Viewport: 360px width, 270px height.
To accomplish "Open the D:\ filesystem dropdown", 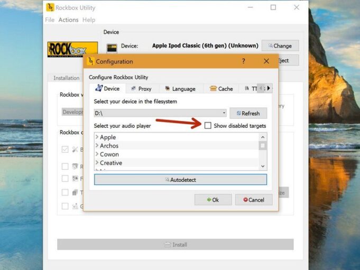I will point(160,113).
